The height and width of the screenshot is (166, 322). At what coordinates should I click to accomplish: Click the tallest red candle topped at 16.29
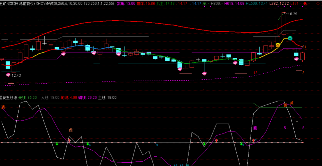click(x=284, y=23)
